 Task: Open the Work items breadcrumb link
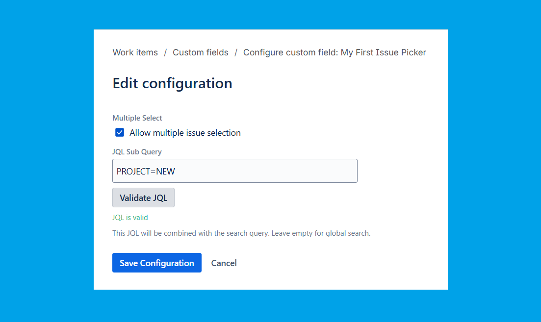[135, 52]
